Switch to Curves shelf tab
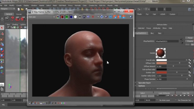Screen dimensions: 194x109 point(19,14)
